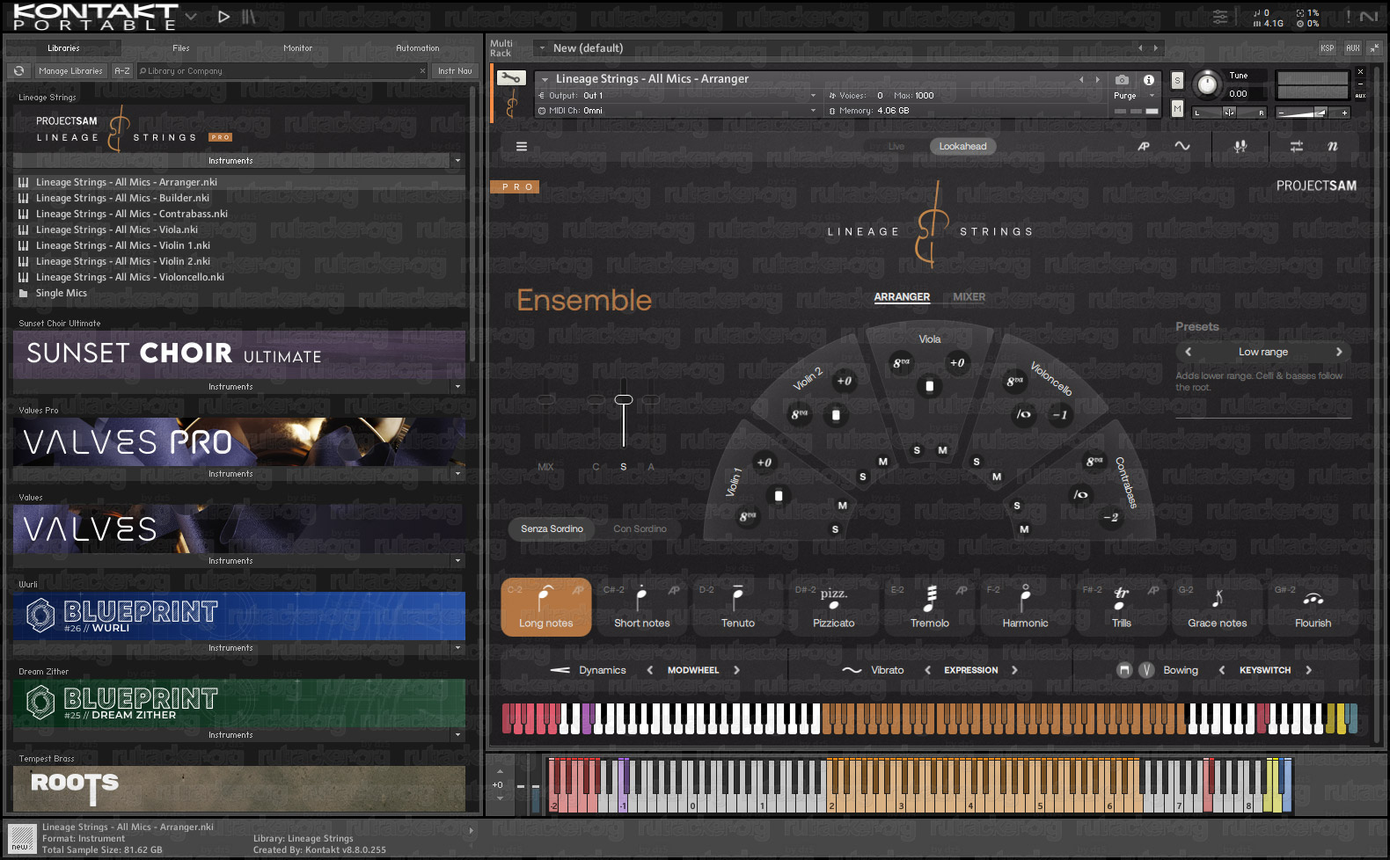
Task: Select the Flourish articulation
Action: click(1313, 607)
